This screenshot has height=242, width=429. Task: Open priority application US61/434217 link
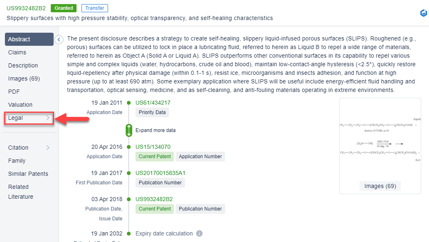point(153,103)
